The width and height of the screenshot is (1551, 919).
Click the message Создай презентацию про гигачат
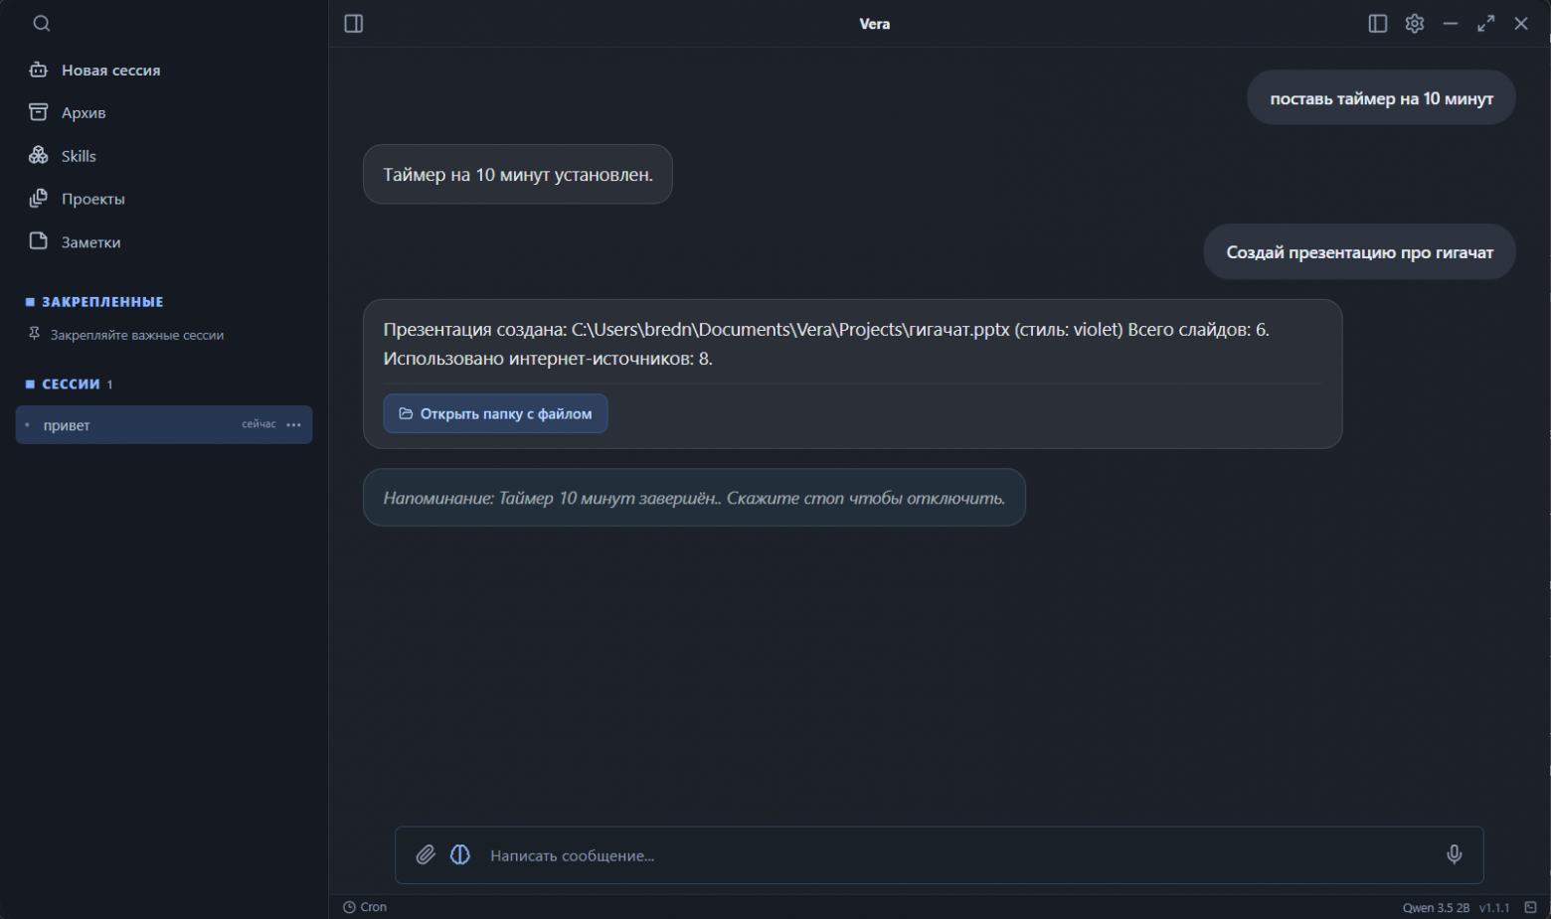1359,252
